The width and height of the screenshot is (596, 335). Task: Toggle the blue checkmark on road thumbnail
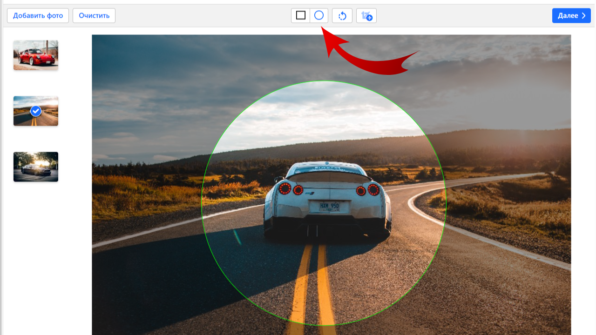[x=36, y=111]
